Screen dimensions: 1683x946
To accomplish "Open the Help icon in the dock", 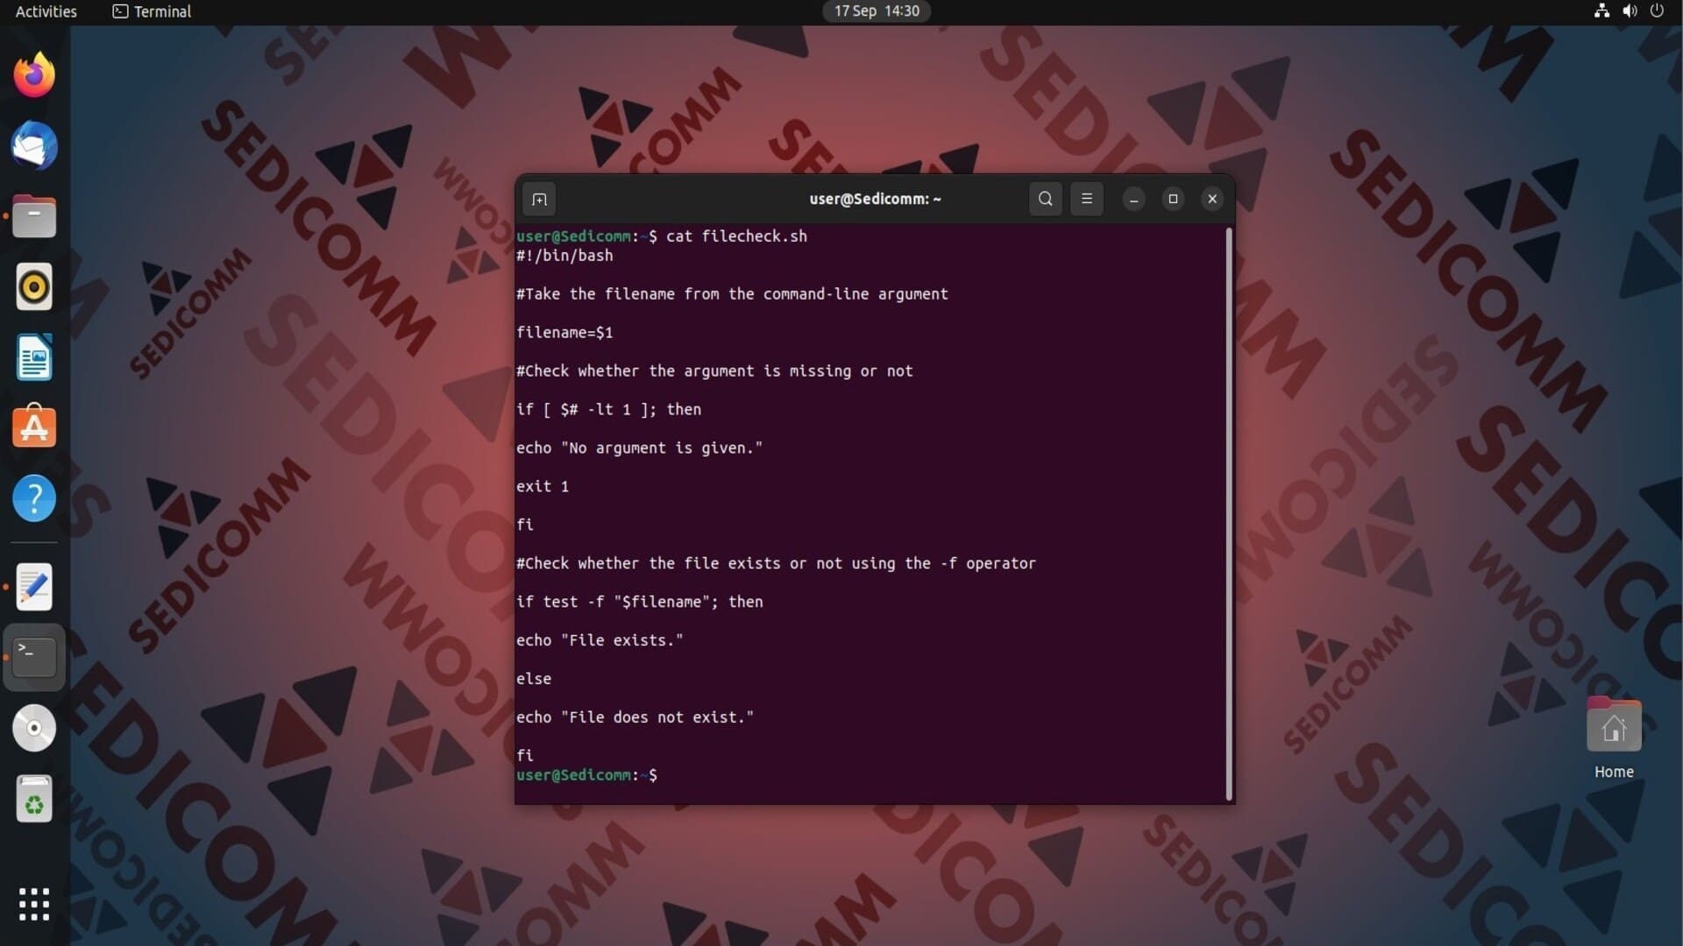I will tap(34, 498).
